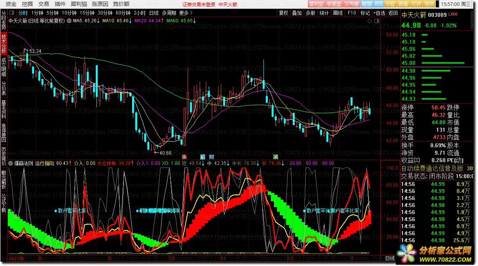This screenshot has width=478, height=266.
Task: Select the 60分钟 period
Action: pyautogui.click(x=123, y=13)
